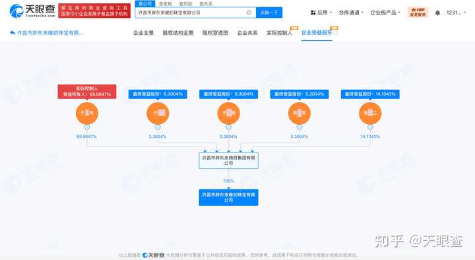Open the 实际控制人 tab

pos(279,33)
